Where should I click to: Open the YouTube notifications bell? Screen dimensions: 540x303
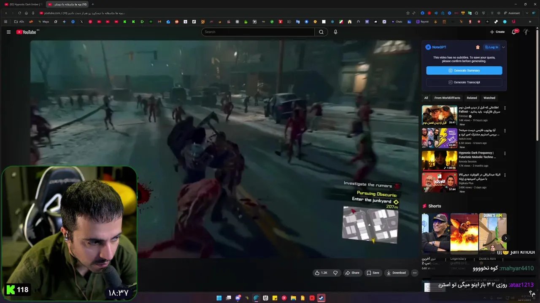[514, 32]
